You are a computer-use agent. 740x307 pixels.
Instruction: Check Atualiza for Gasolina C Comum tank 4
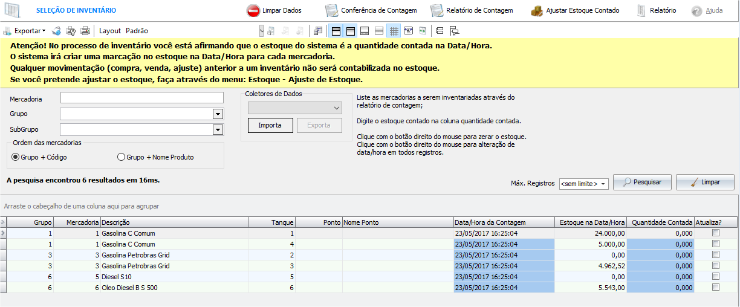(x=716, y=244)
